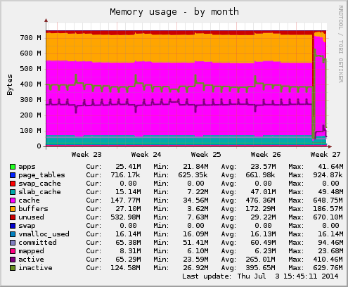
Task: Click the inactive max value 629.76M
Action: (328, 268)
